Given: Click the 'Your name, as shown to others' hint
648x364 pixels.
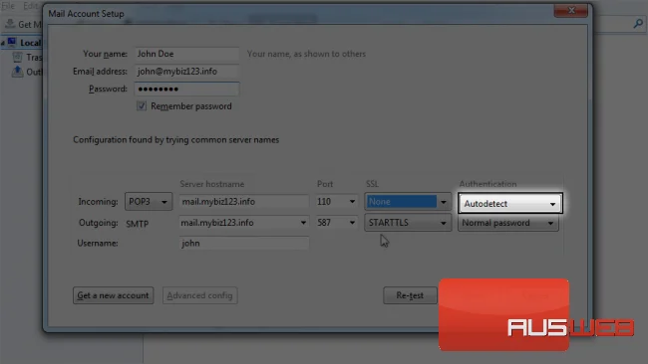Looking at the screenshot, I should 306,54.
